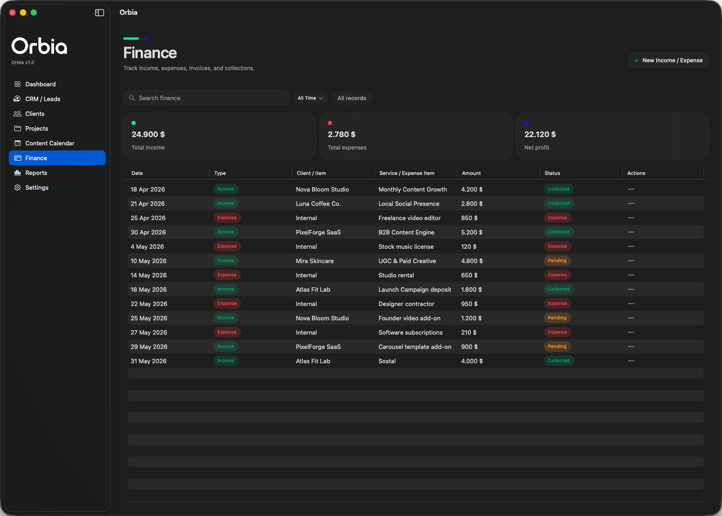
Task: Click the Content Calendar icon
Action: click(x=18, y=143)
